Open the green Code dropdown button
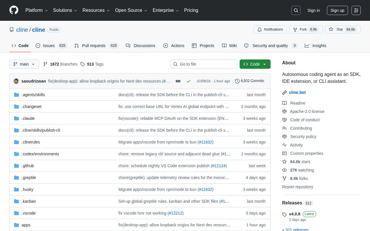The height and width of the screenshot is (231, 370). [255, 64]
